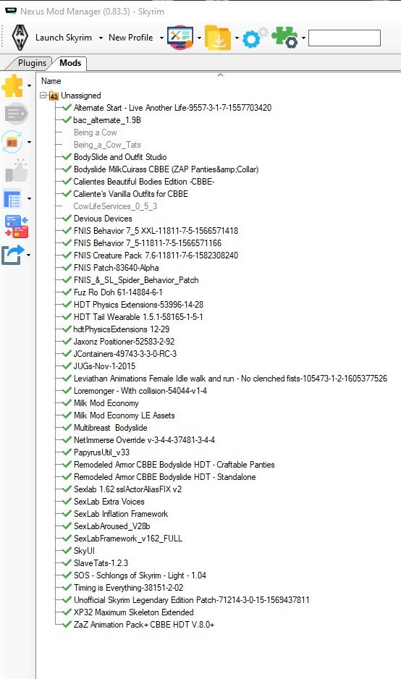Open the tools icon with monitor and wrench

point(180,37)
